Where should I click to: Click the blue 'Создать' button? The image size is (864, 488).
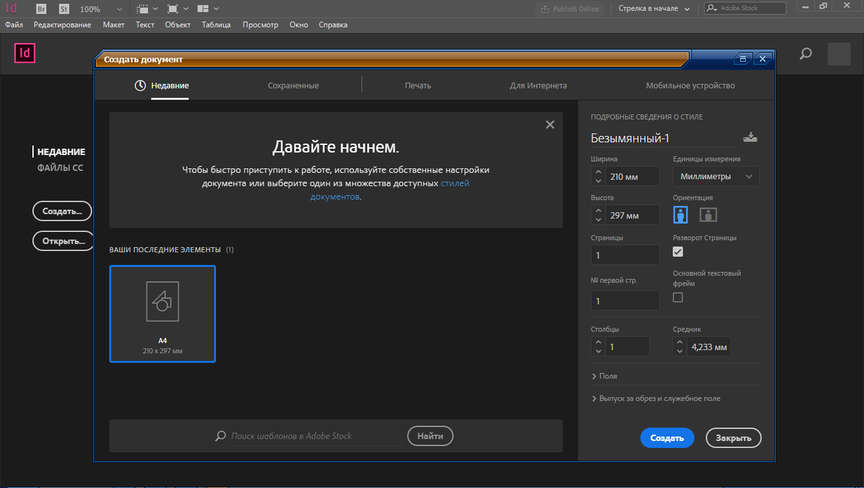click(x=667, y=438)
